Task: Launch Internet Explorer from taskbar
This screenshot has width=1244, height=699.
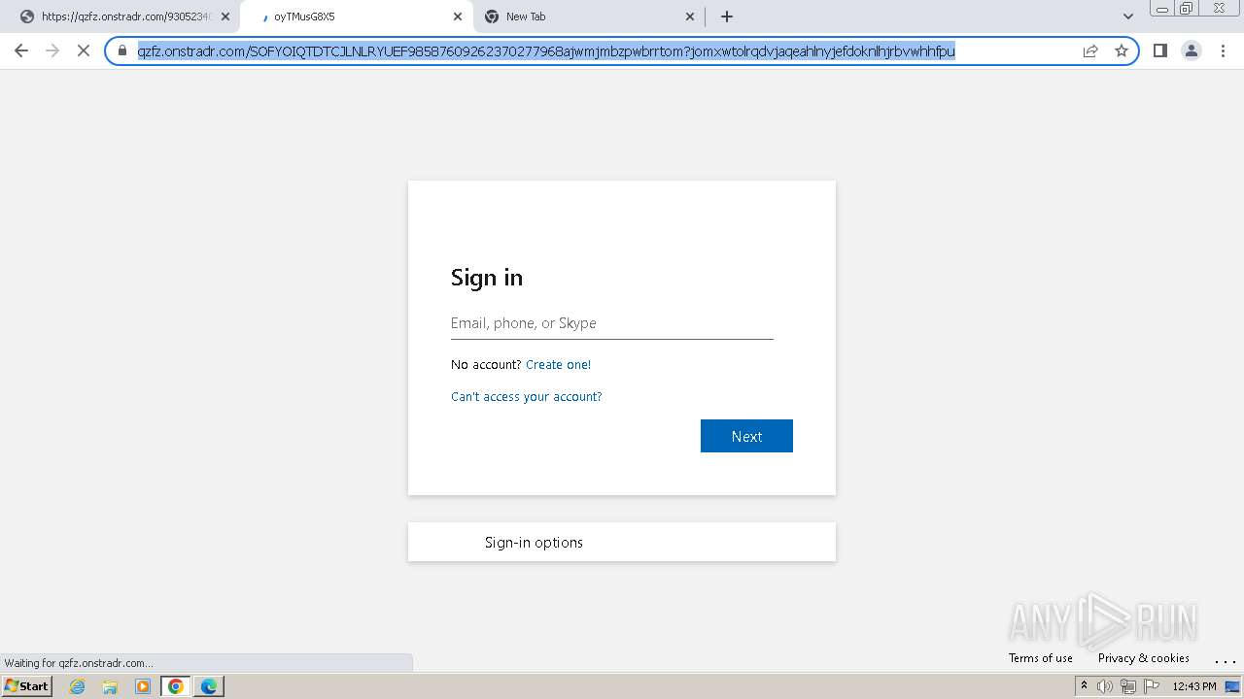Action: tap(78, 686)
